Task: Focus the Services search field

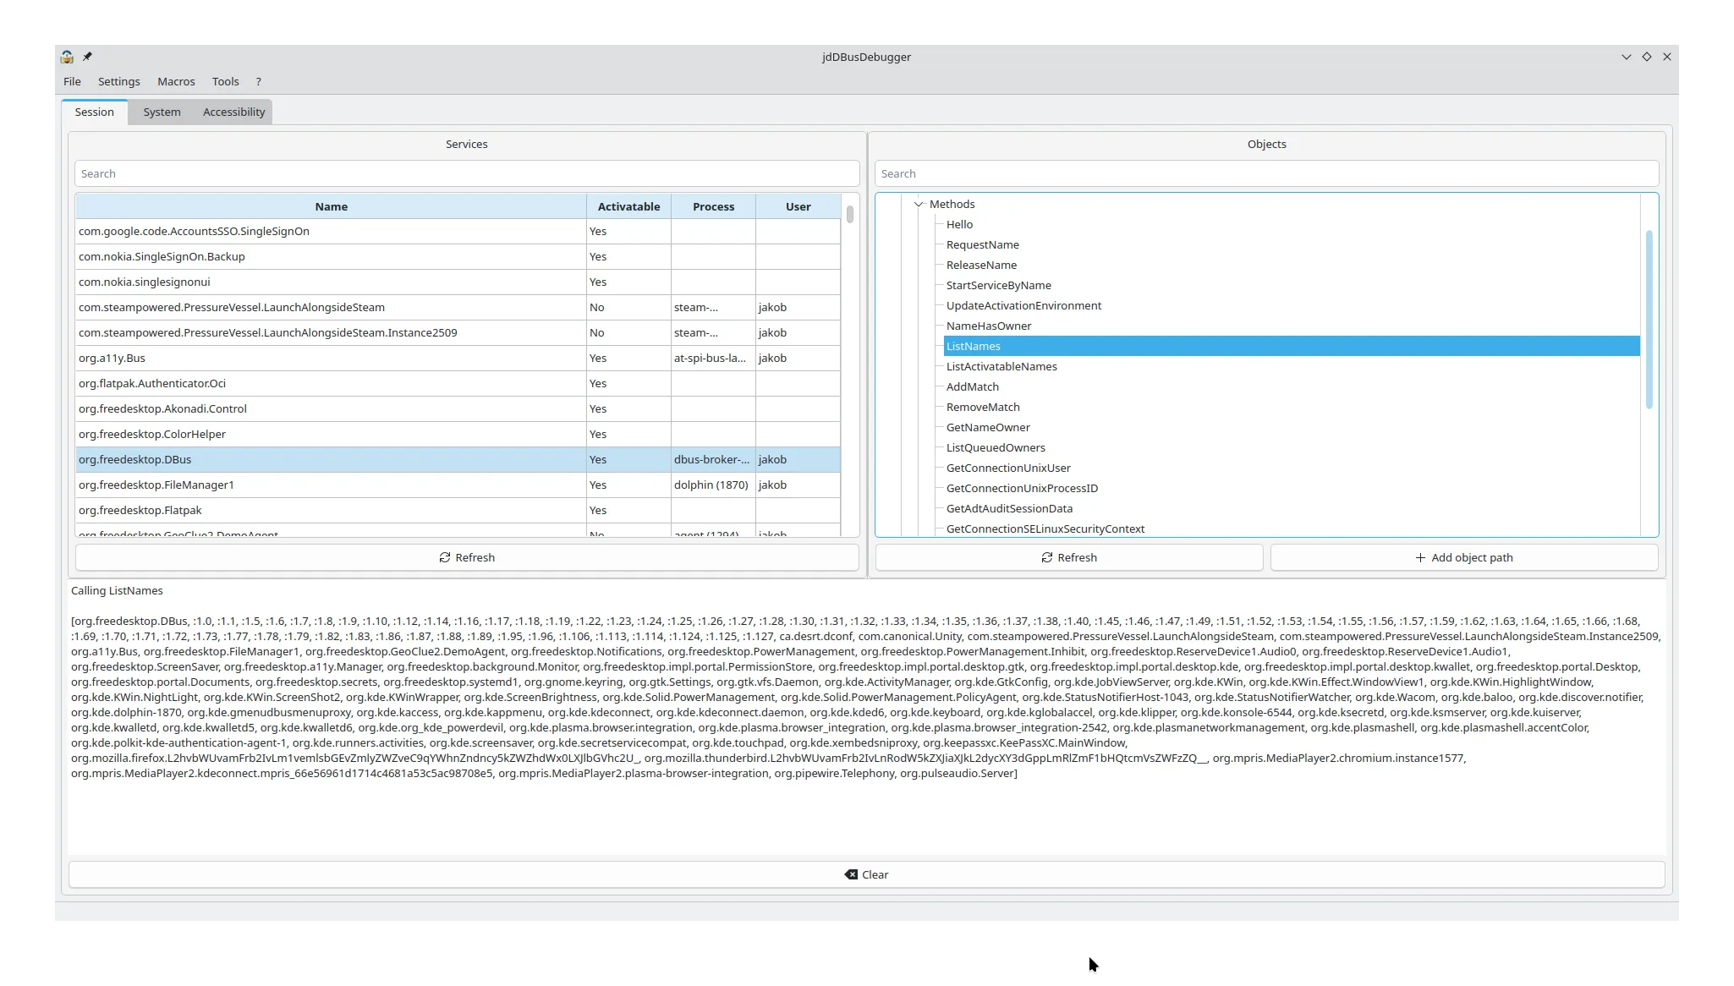Action: (467, 173)
